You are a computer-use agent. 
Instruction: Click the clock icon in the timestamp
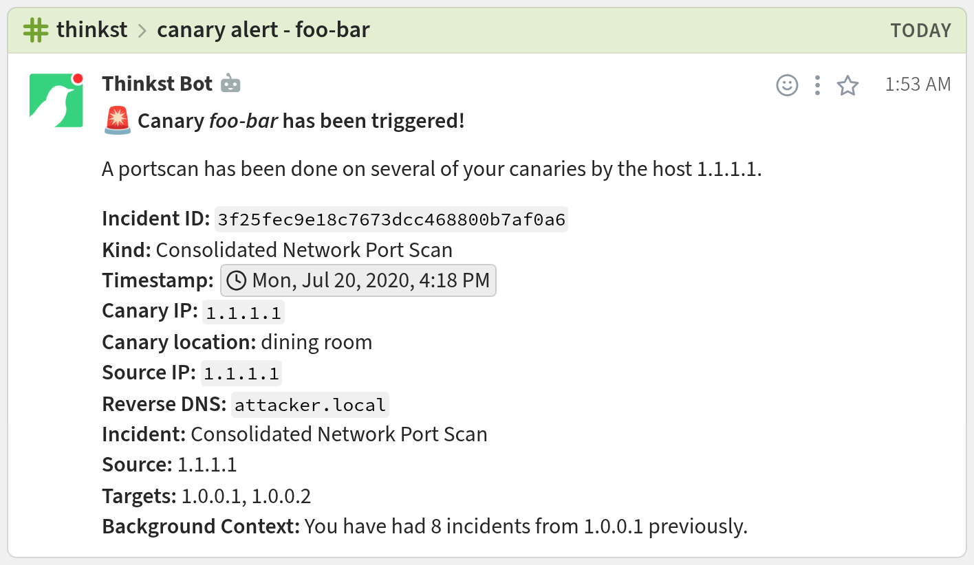[236, 280]
